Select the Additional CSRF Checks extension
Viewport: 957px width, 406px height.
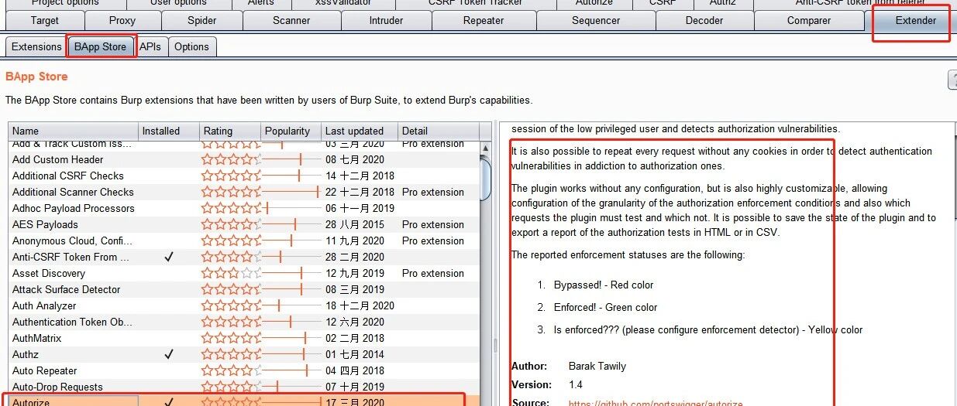(244, 176)
